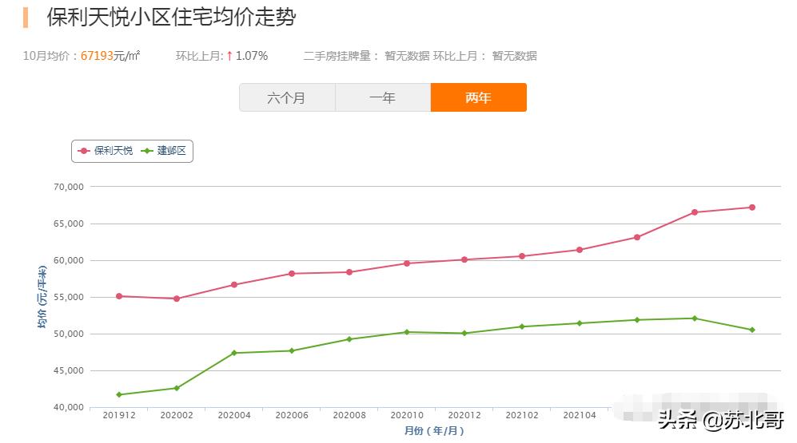Screen dimensions: 797x443
Task: Click the 201912 x-axis label
Action: 119,416
